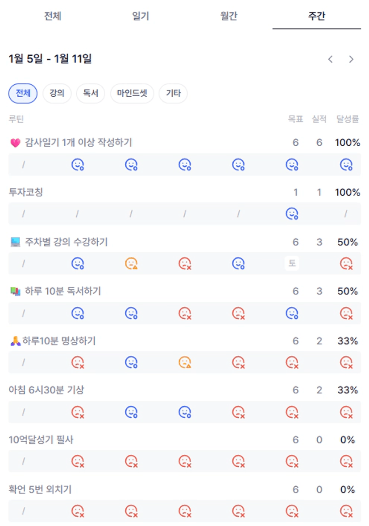Viewport: 369px width, 526px height.
Task: Click the 토 badge in 주차별 강의 row
Action: tap(292, 263)
